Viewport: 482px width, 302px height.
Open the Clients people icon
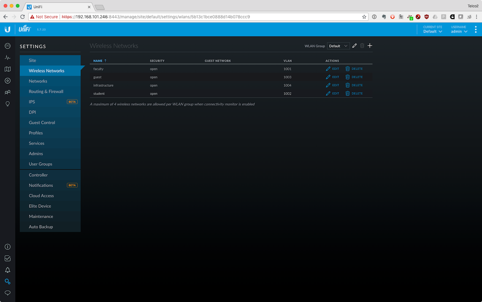[8, 92]
